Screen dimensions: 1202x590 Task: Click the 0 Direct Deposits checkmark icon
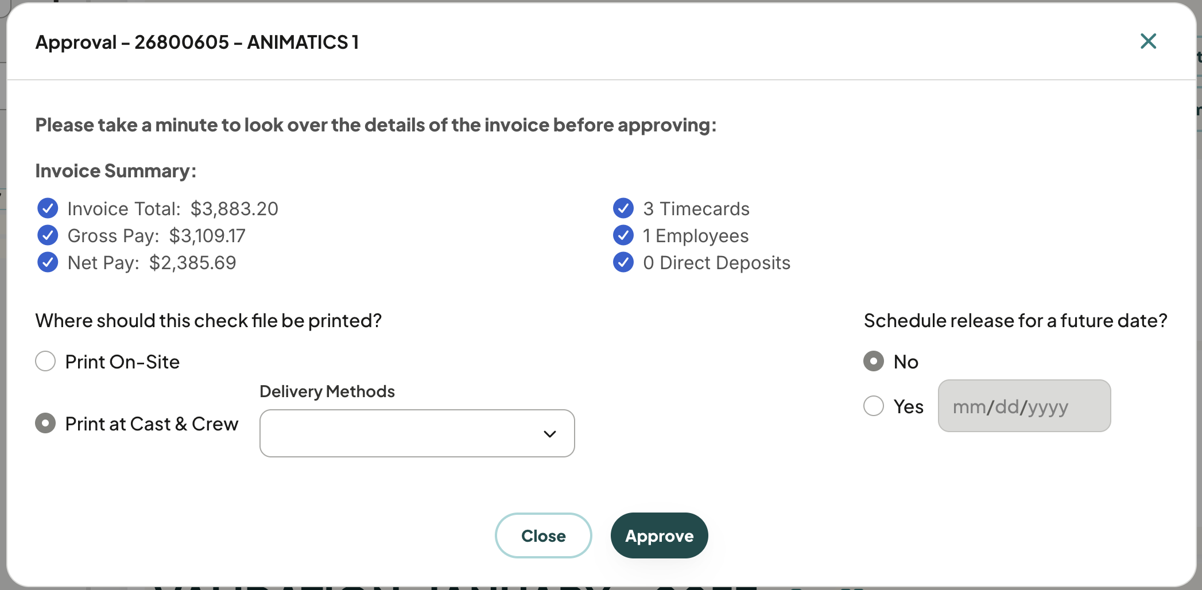(623, 262)
